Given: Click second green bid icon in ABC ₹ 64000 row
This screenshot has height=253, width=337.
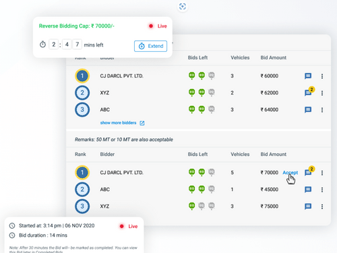Looking at the screenshot, I should tap(202, 109).
